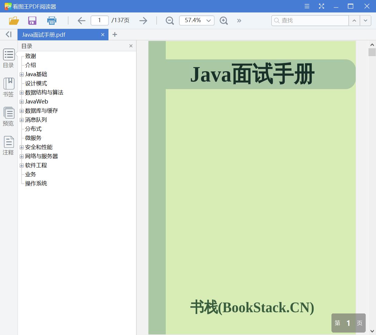Image resolution: width=376 pixels, height=335 pixels.
Task: Expand the 消息队列 tree node
Action: pos(22,120)
